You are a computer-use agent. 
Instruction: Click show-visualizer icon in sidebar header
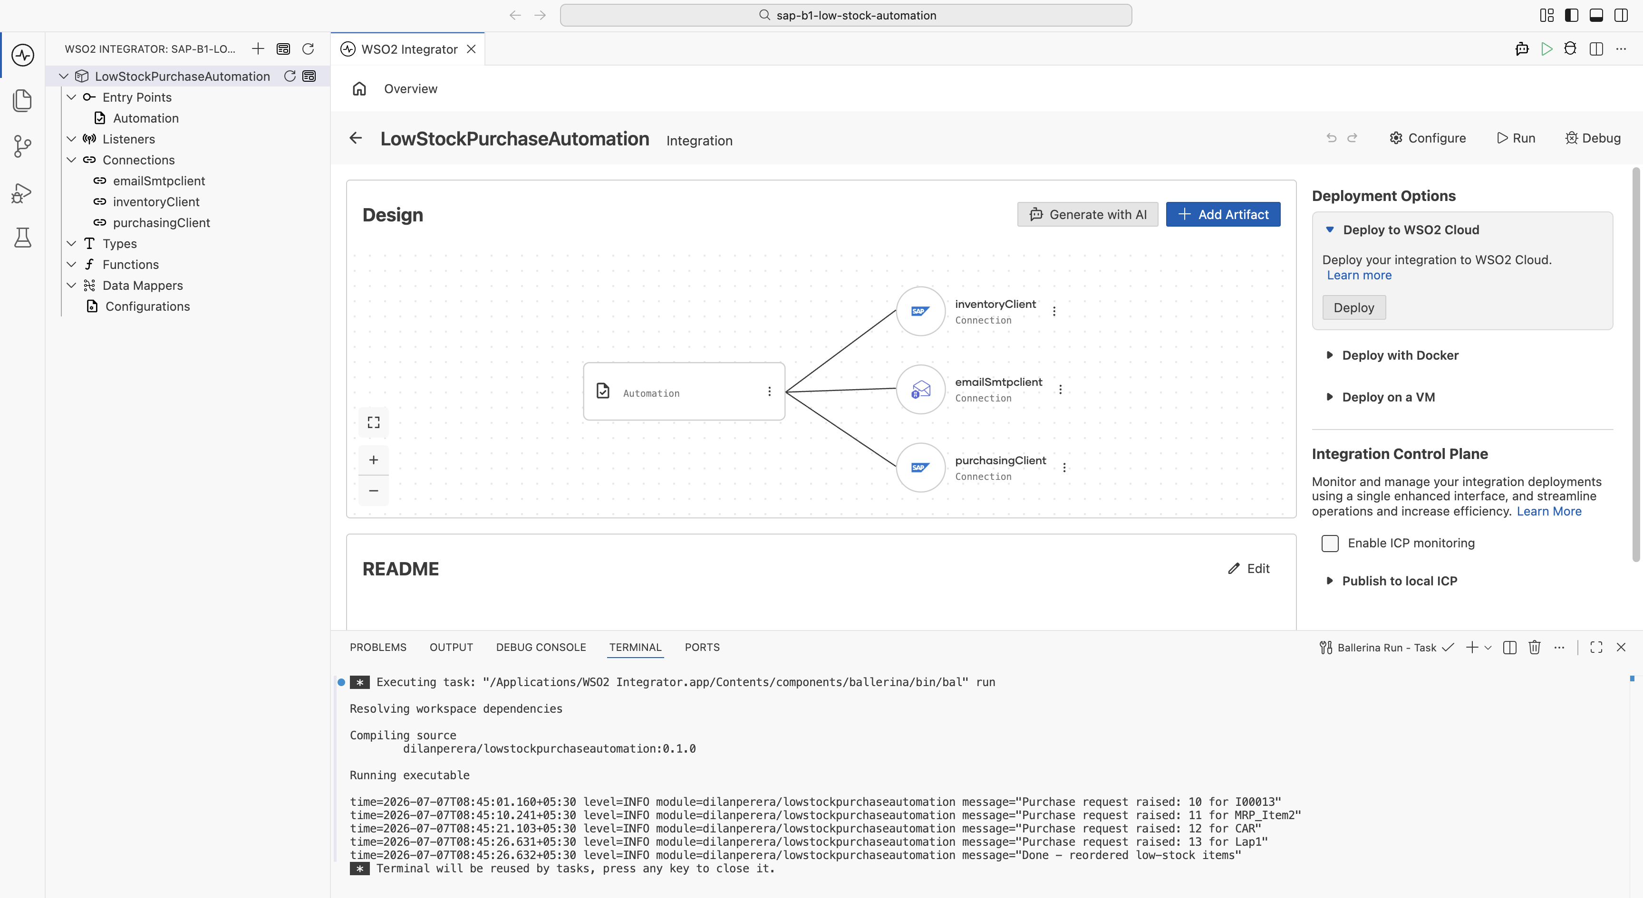pyautogui.click(x=283, y=48)
